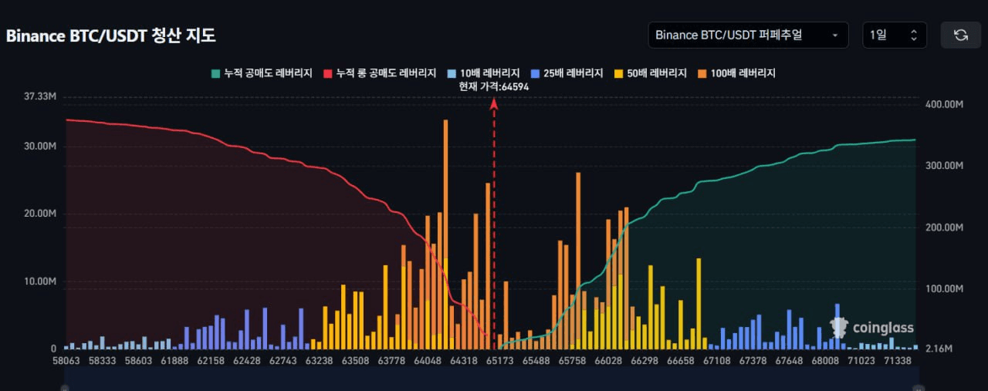Expand the 1일 time period selector
This screenshot has width=988, height=391.
tap(894, 35)
